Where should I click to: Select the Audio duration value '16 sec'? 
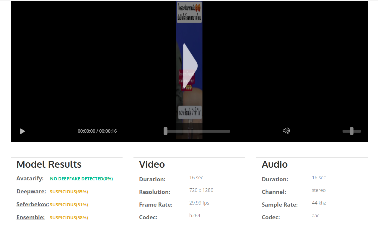[319, 177]
